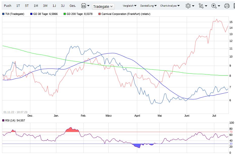
Task: Open the calendar date range icon
Action: tap(83, 6)
